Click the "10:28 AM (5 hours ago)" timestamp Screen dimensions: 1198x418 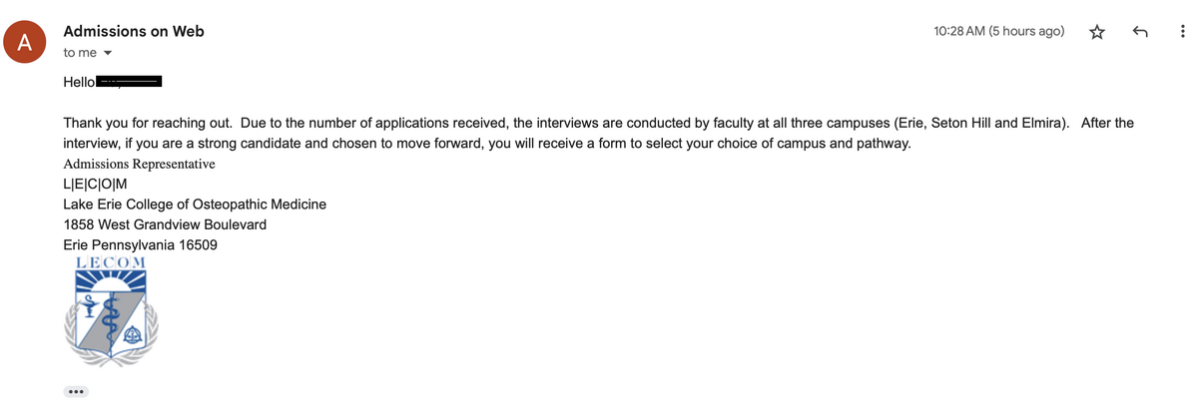click(998, 32)
